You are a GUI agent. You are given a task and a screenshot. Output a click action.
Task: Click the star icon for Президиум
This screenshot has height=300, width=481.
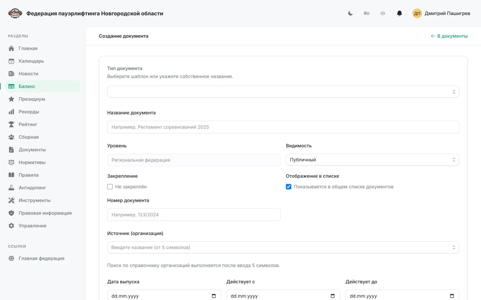click(11, 99)
